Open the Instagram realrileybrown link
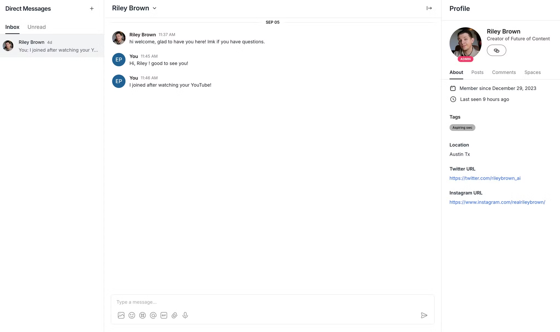 coord(497,202)
